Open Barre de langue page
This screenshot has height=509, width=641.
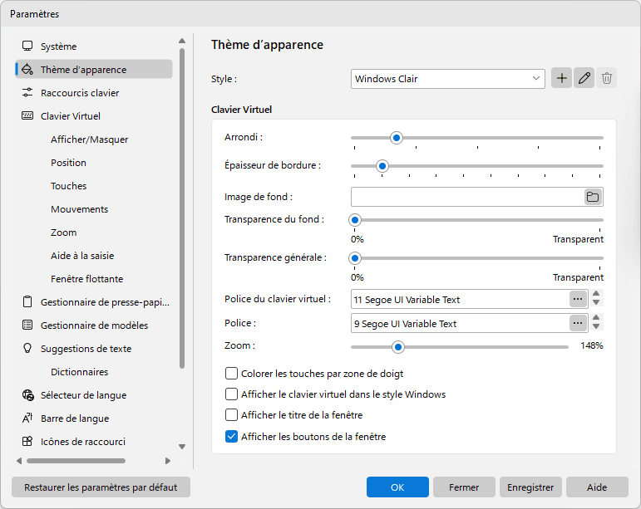click(94, 418)
